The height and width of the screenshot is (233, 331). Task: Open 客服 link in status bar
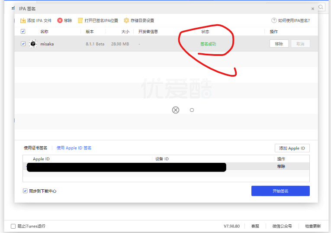pyautogui.click(x=255, y=226)
